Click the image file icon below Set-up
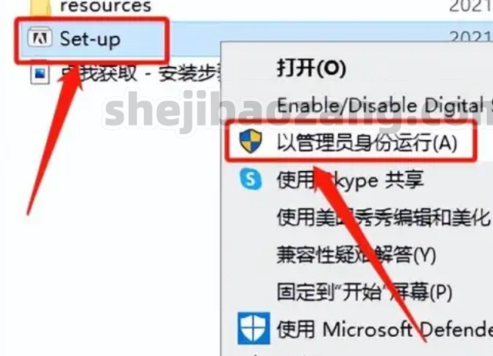493x356 pixels. tap(39, 75)
